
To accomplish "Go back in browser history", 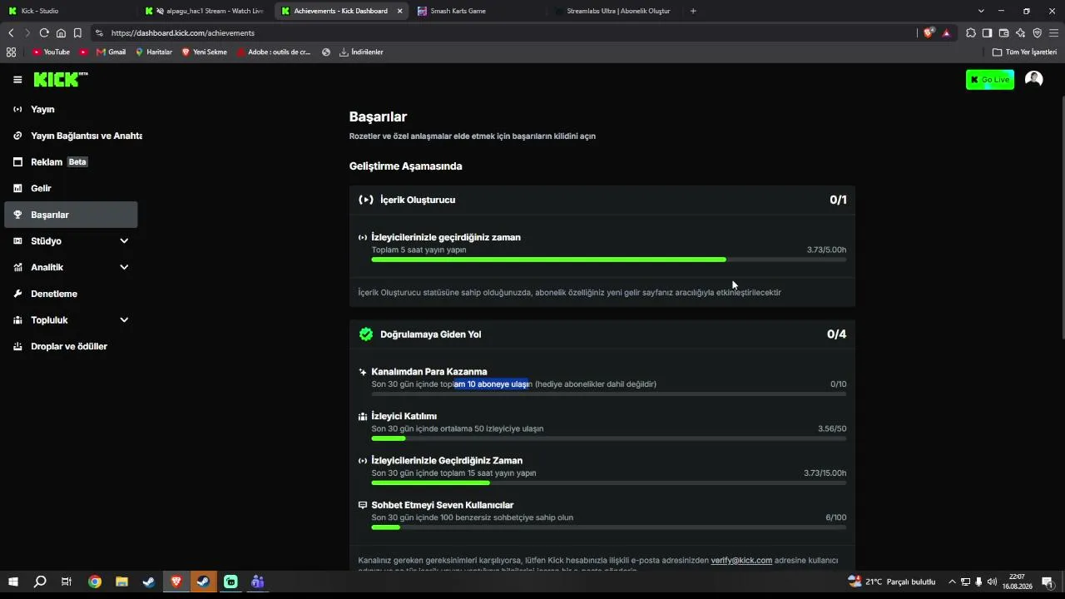I will pos(11,32).
